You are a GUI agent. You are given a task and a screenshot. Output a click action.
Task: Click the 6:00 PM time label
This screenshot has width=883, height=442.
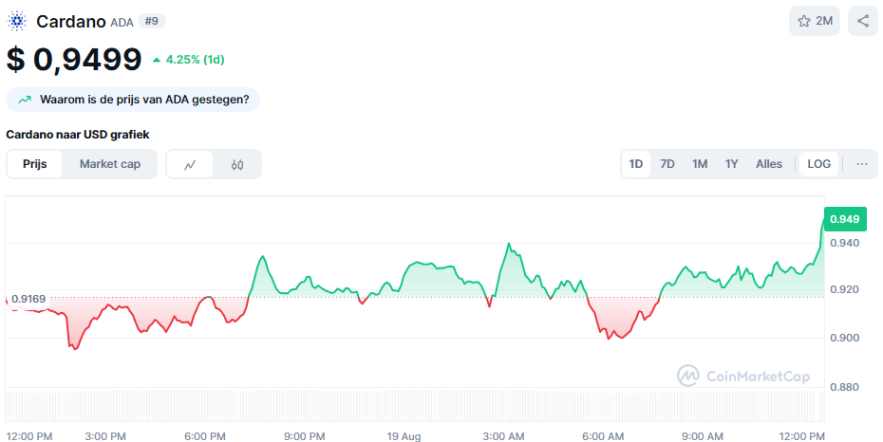point(205,436)
